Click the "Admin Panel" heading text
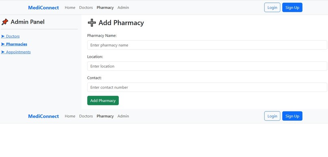 [x=28, y=22]
